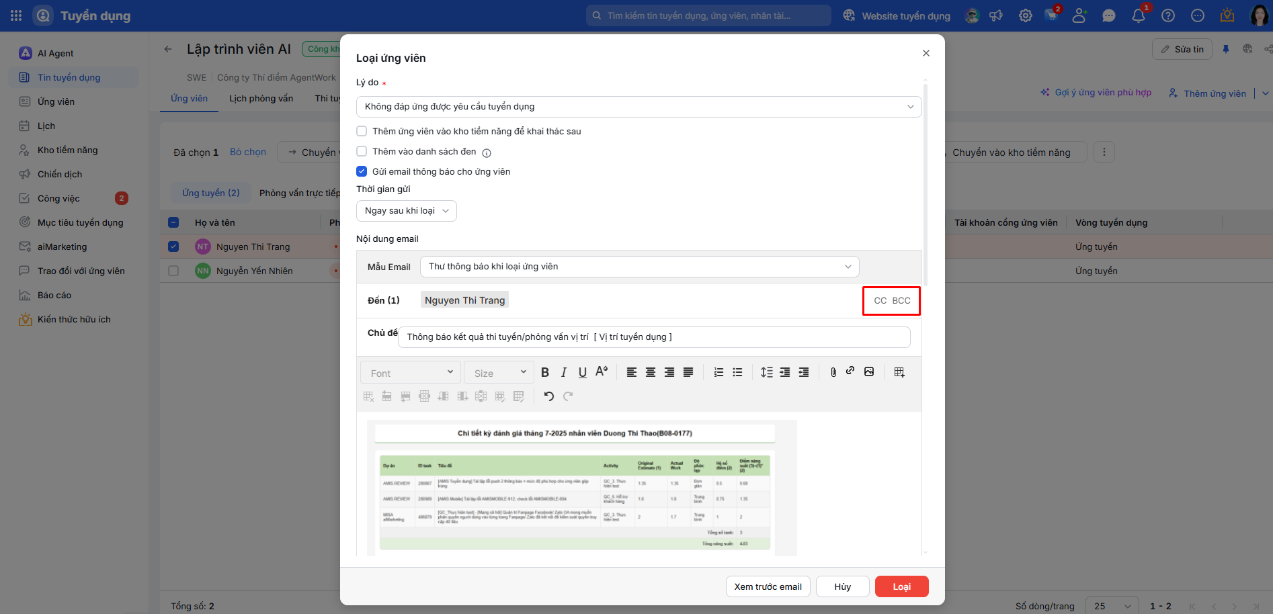Click BCC link in recipient row
The height and width of the screenshot is (614, 1273).
[x=901, y=300]
